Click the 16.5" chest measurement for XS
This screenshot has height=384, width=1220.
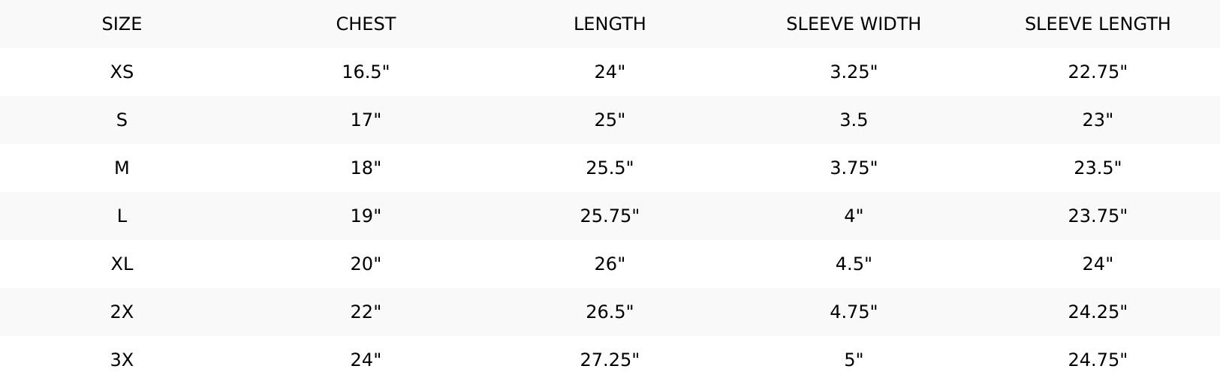pos(366,72)
